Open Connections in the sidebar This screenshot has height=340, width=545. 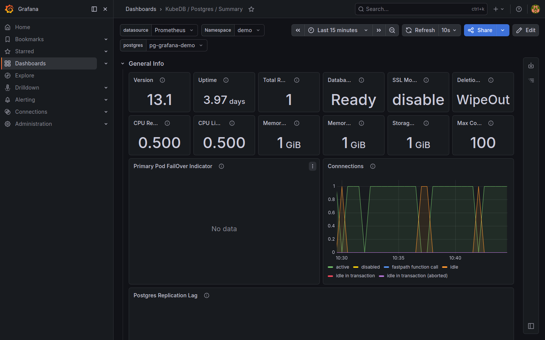pyautogui.click(x=31, y=112)
